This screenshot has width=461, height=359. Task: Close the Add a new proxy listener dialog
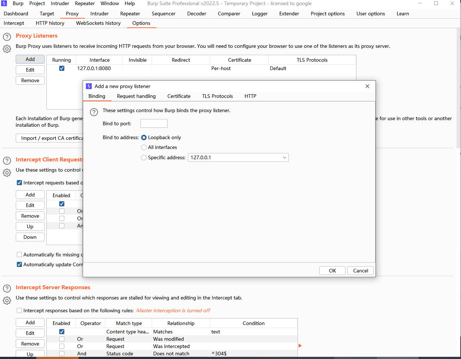[367, 86]
